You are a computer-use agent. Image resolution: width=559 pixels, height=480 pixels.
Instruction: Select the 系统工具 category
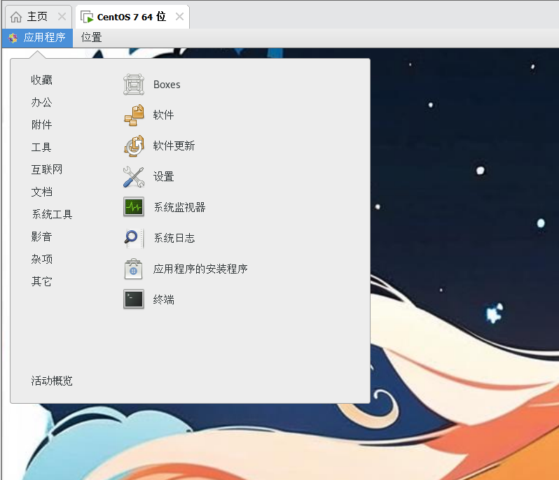[x=52, y=215]
